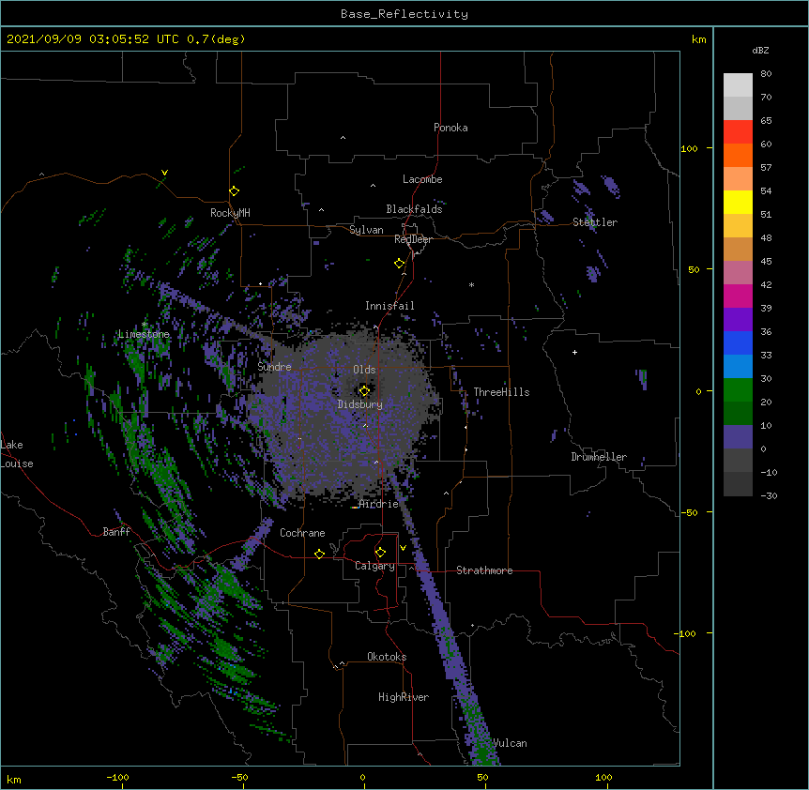This screenshot has width=809, height=790.
Task: Click the Stettler city label
Action: tap(595, 222)
